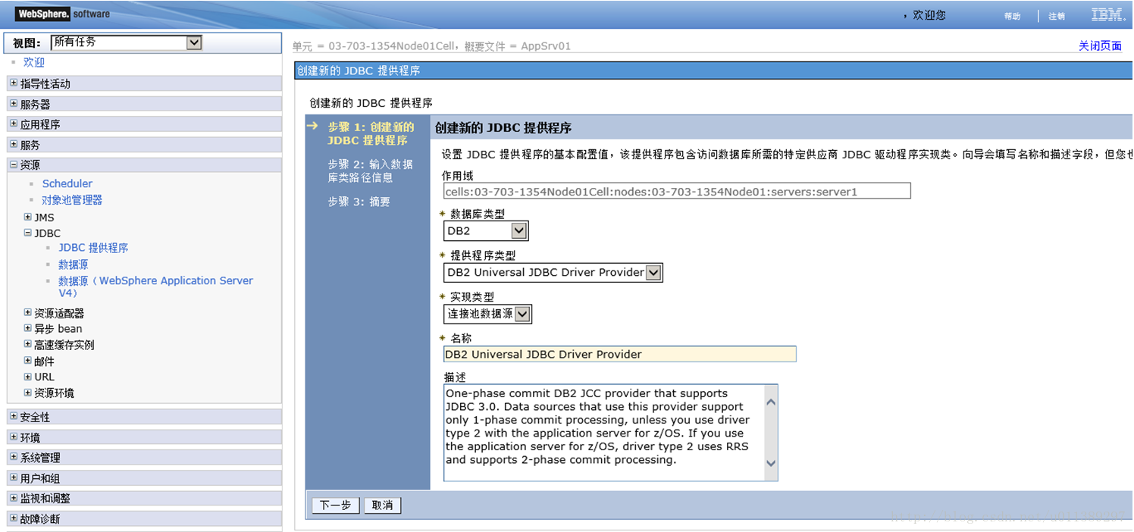This screenshot has height=532, width=1134.
Task: Open the Scheduler link
Action: (67, 183)
